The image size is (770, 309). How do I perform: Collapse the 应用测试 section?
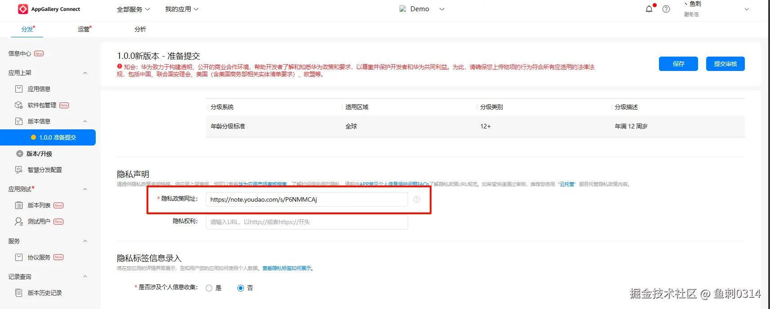pyautogui.click(x=85, y=189)
